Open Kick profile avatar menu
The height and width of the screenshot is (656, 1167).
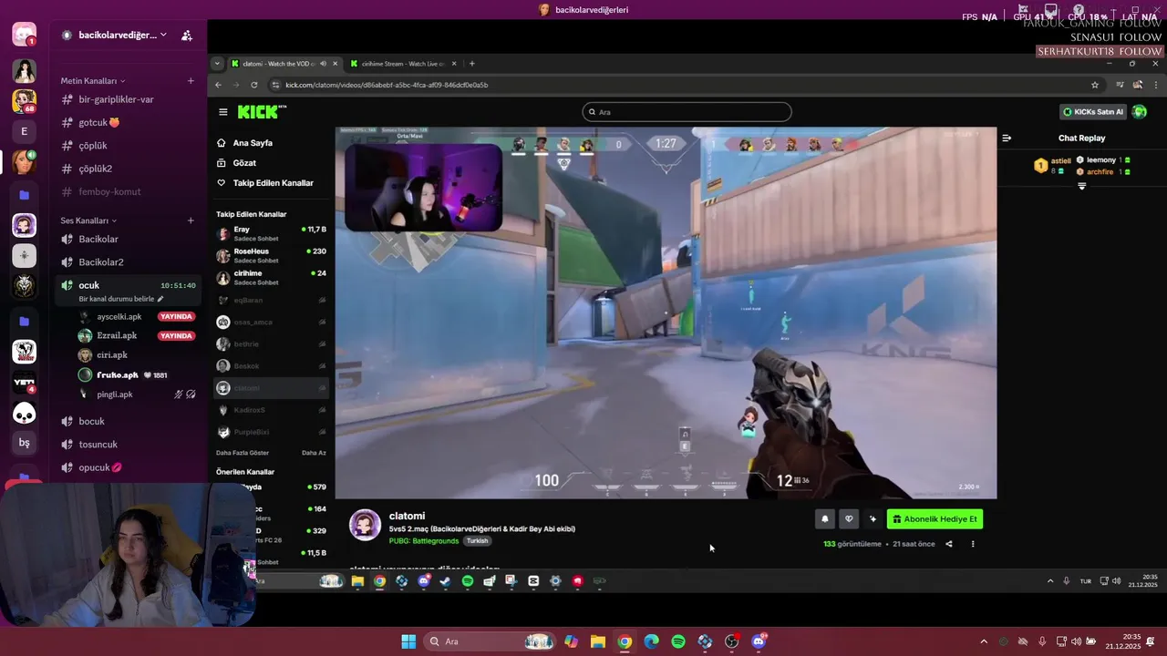click(x=1140, y=112)
